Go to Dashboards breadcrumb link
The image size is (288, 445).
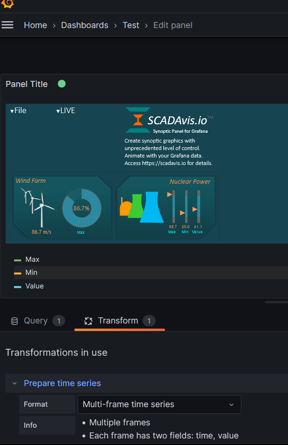click(x=85, y=25)
